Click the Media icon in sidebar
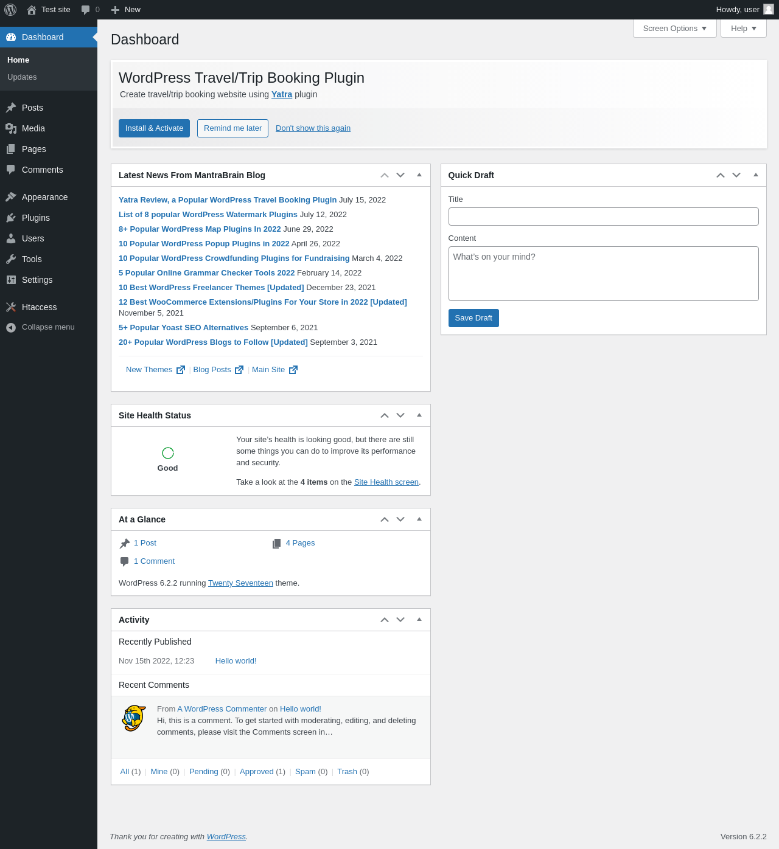The width and height of the screenshot is (779, 849). [x=11, y=128]
